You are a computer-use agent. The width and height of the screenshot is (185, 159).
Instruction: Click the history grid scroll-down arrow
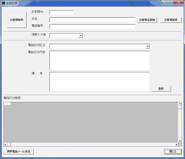(180, 141)
